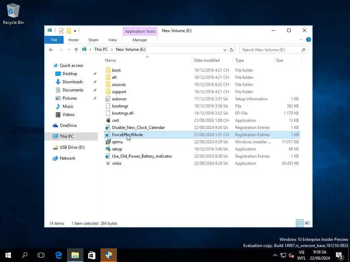Open Customize Quick Access Toolbar dropdown
Screen dimensions: 350x262
(x=75, y=31)
